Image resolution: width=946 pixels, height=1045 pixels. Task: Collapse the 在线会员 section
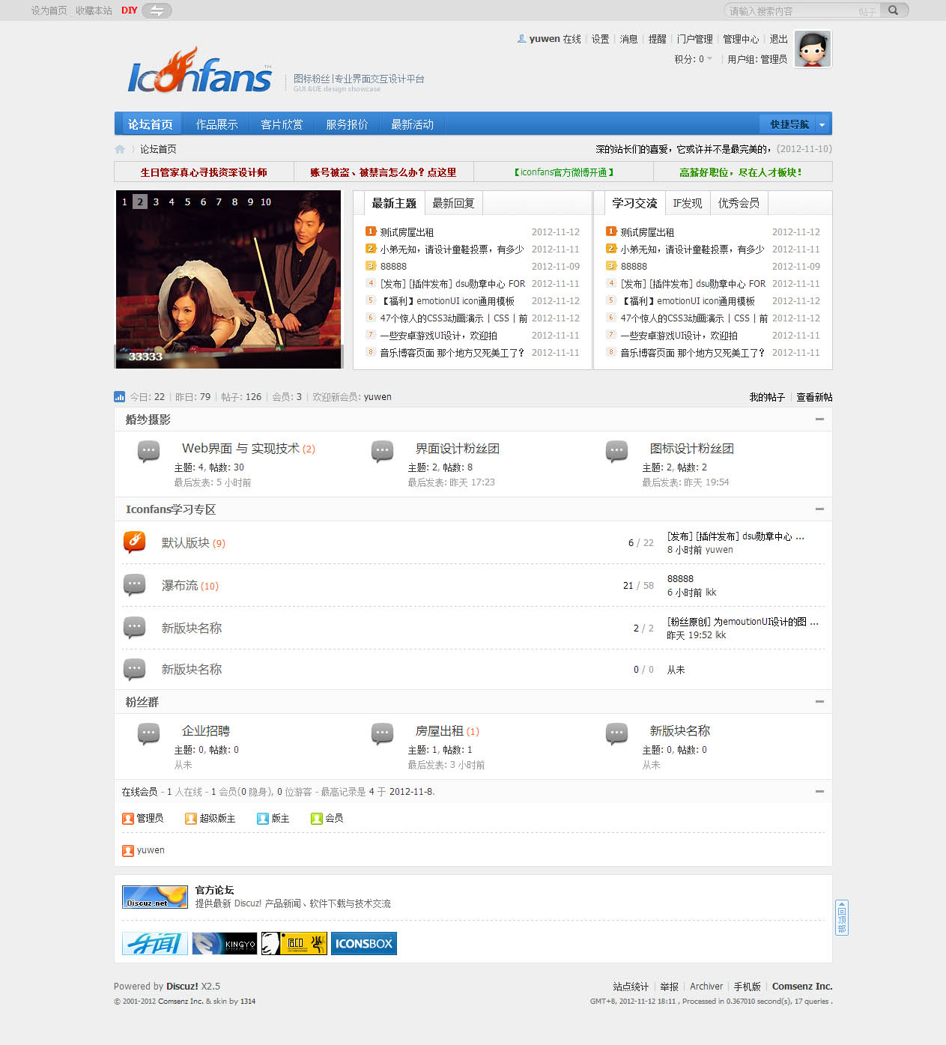tap(818, 791)
